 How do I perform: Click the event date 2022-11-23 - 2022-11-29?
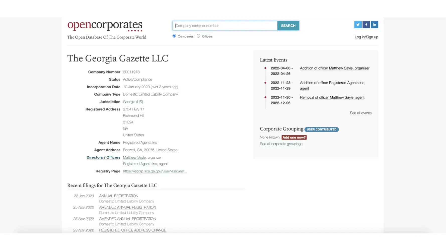tap(282, 86)
